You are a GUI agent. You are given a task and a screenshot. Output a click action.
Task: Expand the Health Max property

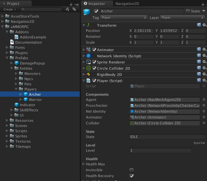click(83, 164)
